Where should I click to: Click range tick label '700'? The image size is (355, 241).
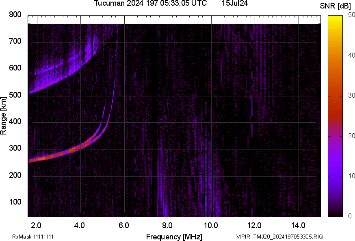15,41
